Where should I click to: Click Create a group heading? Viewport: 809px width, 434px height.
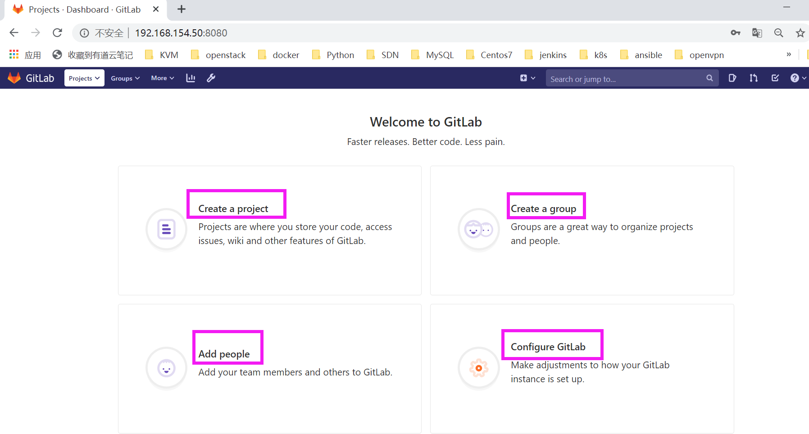coord(543,209)
